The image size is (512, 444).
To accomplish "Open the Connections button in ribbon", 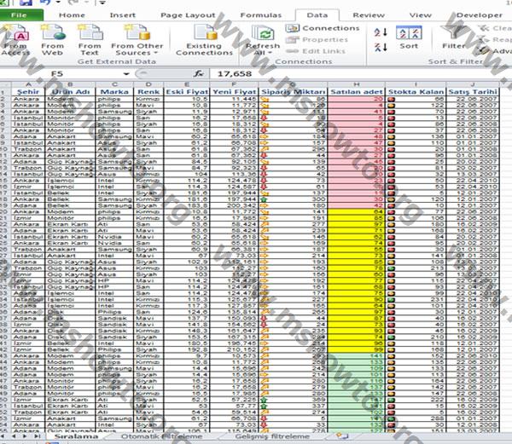I will click(x=323, y=28).
